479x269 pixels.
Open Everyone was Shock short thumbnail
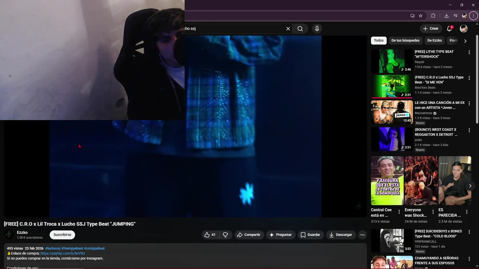click(421, 180)
